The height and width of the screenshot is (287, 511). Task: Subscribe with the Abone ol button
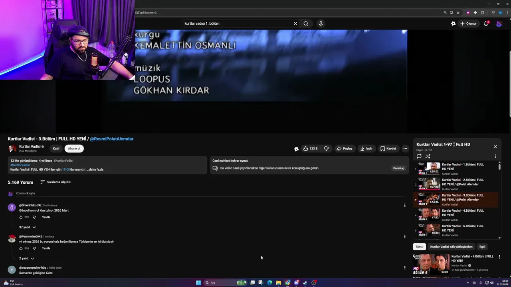pos(74,149)
